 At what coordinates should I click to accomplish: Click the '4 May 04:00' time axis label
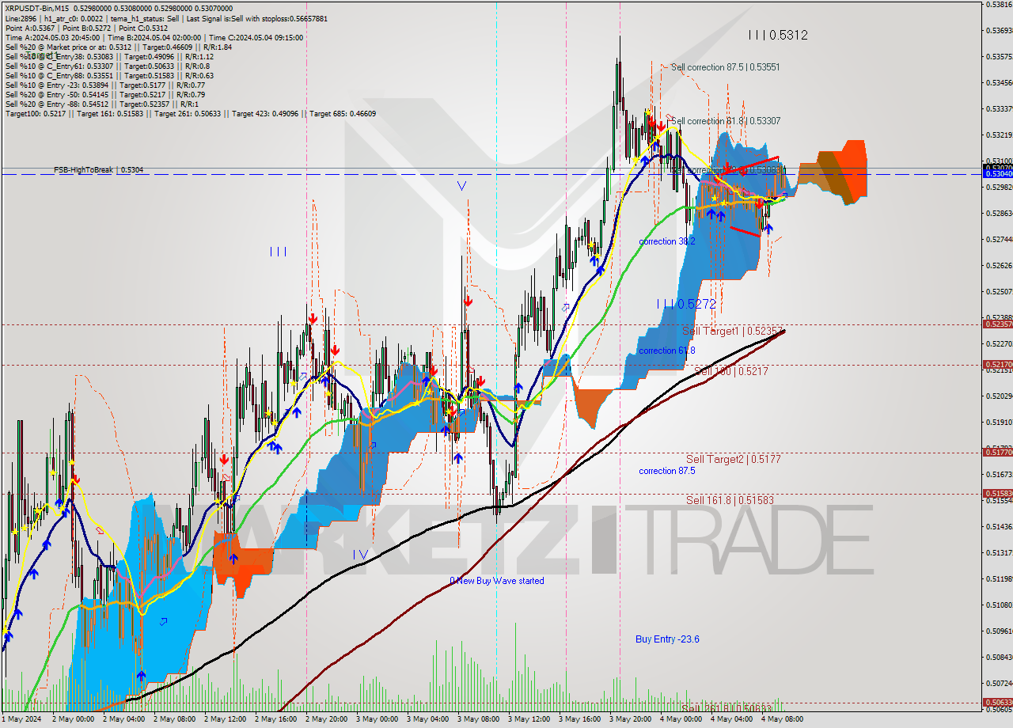[x=731, y=719]
